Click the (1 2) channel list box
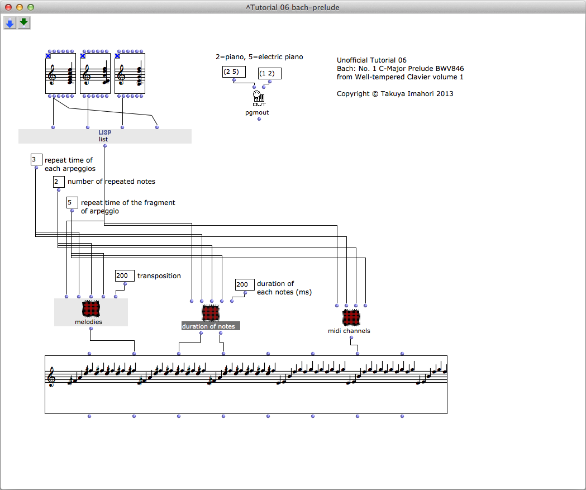Image resolution: width=586 pixels, height=490 pixels. (x=270, y=74)
